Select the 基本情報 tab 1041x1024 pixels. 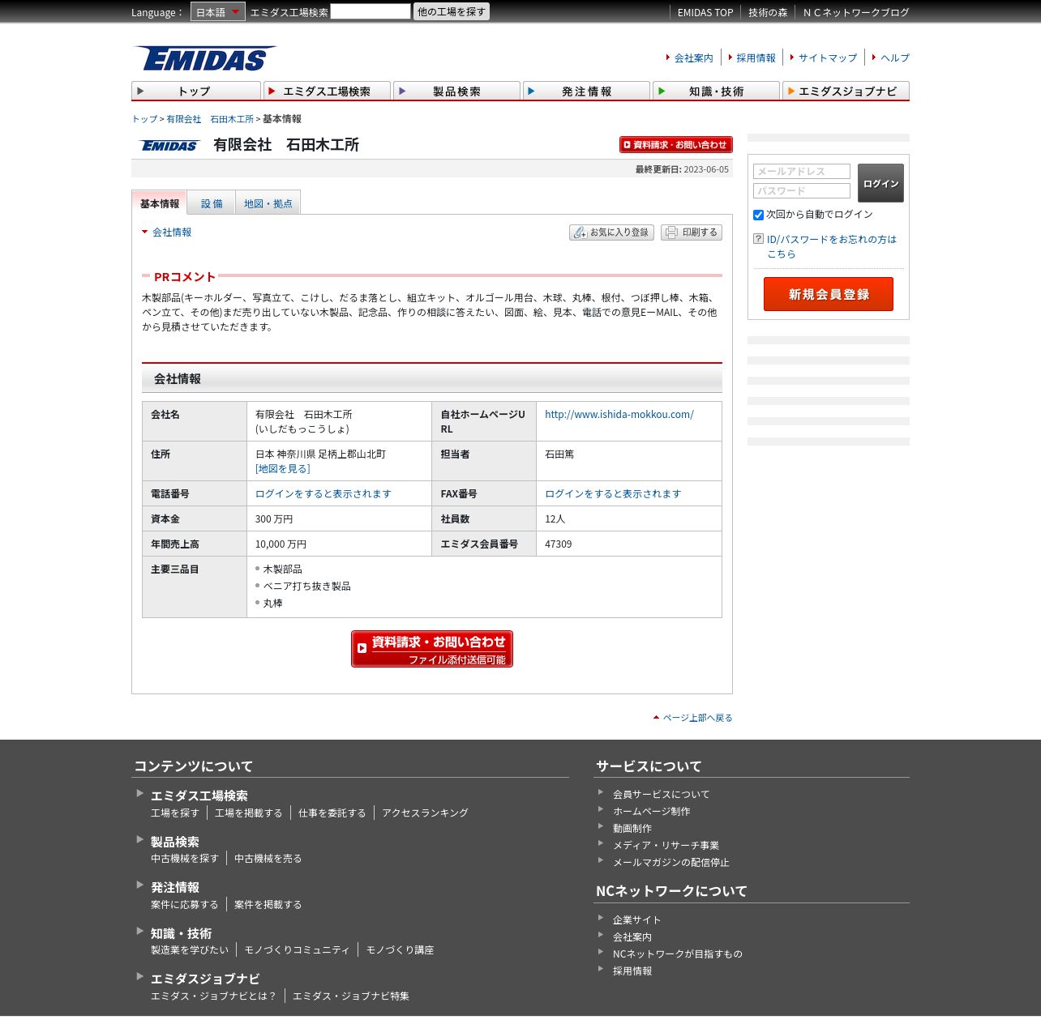click(159, 203)
